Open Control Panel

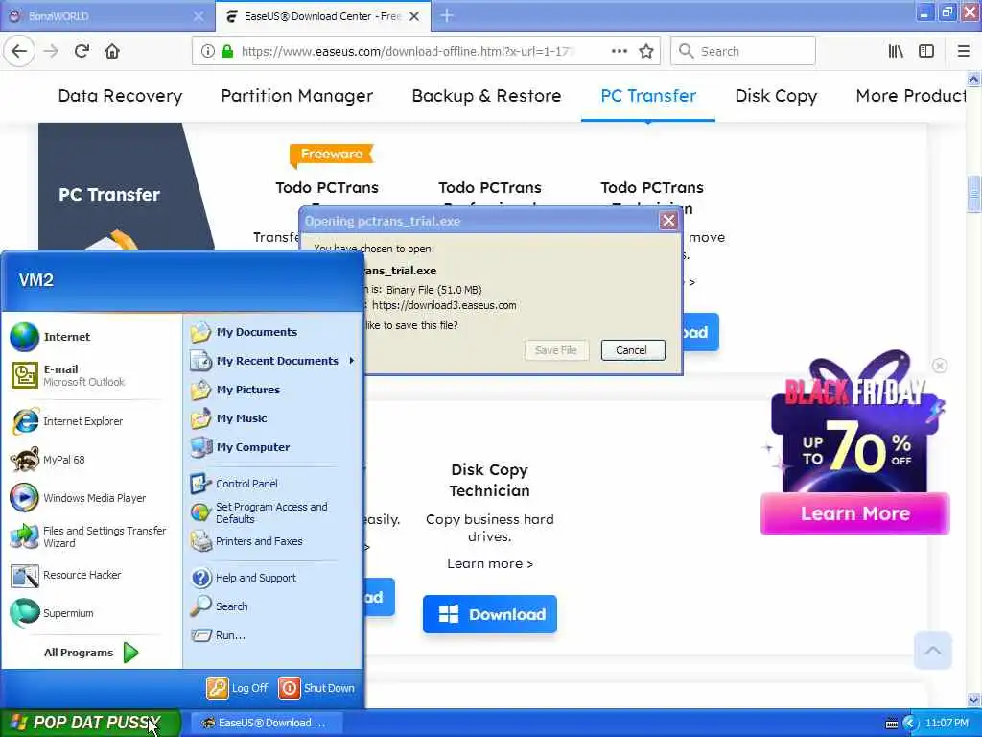click(273, 484)
